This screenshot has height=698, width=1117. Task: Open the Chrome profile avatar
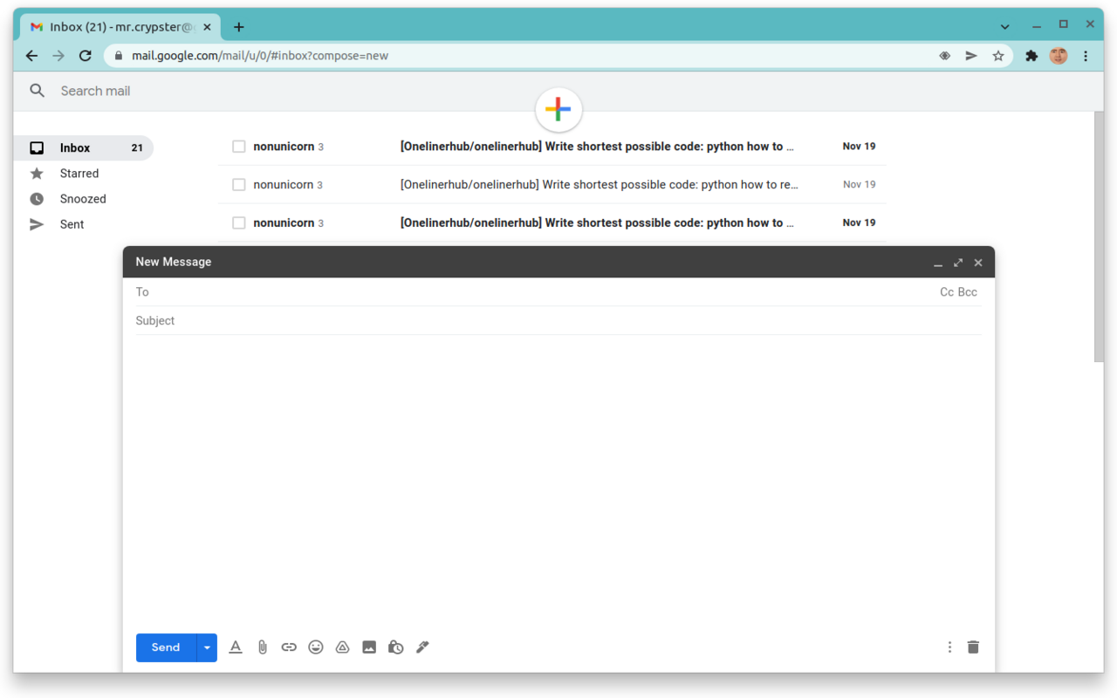[x=1059, y=56]
